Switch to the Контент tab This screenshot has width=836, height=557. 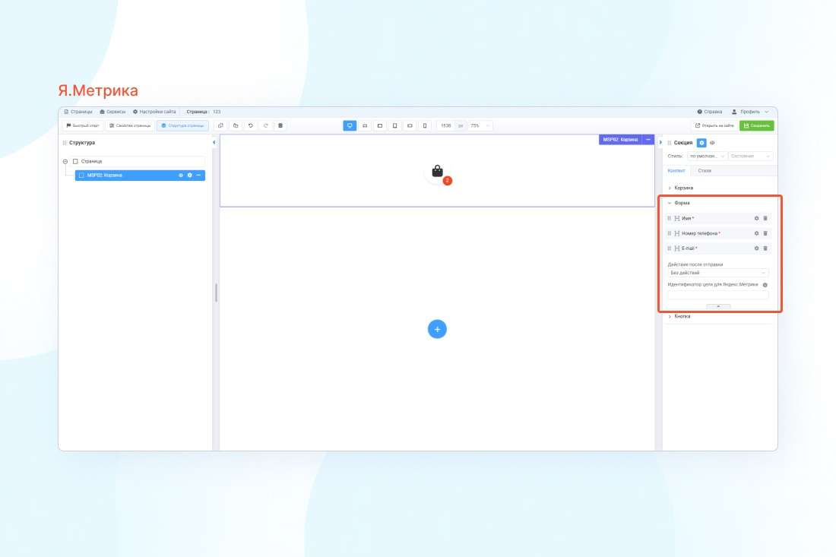tap(676, 170)
